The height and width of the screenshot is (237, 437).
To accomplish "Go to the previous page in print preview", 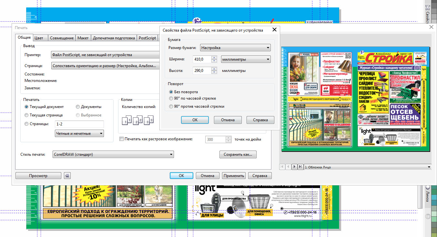I will (x=288, y=167).
